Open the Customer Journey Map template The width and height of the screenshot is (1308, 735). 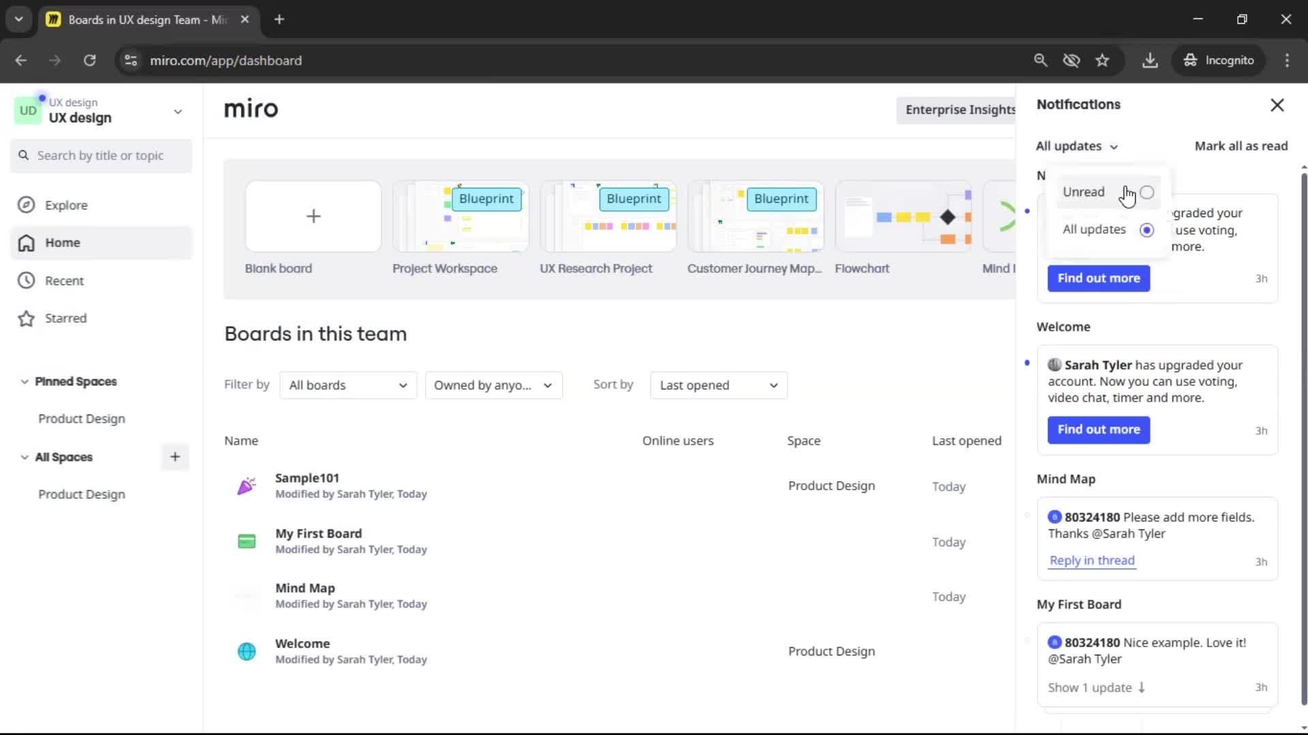pos(756,216)
